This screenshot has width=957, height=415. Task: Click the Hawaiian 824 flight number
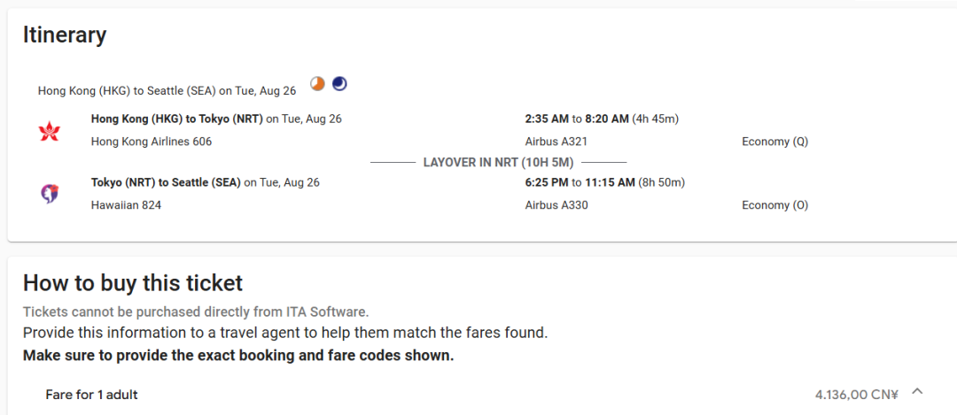pyautogui.click(x=126, y=205)
